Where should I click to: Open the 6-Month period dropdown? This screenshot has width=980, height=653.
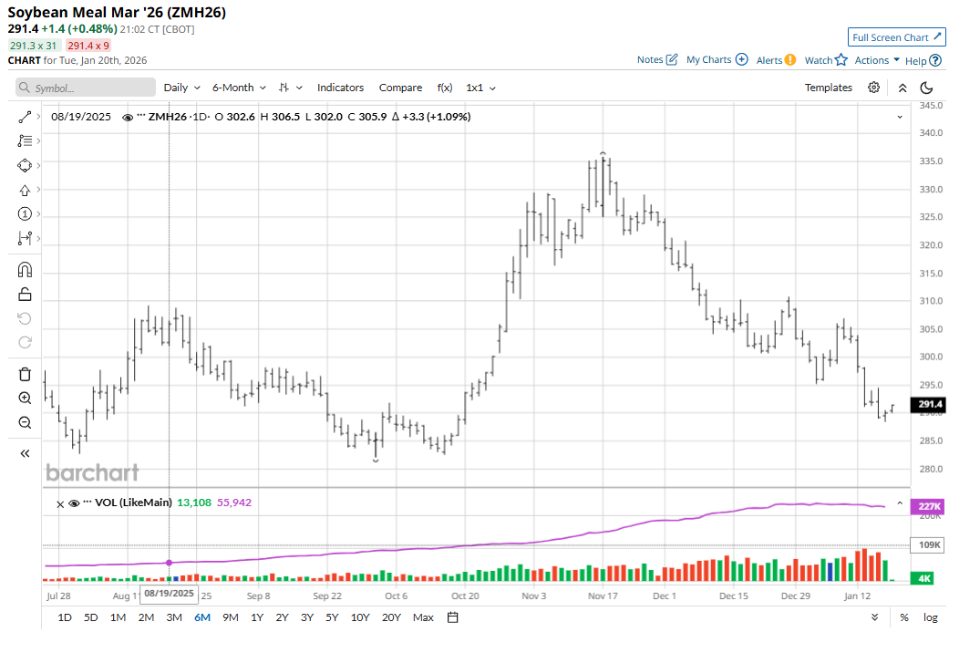239,88
